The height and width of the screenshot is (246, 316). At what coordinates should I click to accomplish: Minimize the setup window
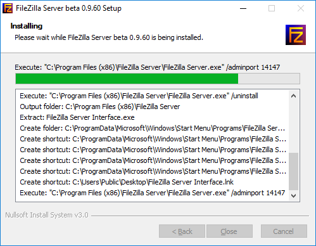point(243,8)
